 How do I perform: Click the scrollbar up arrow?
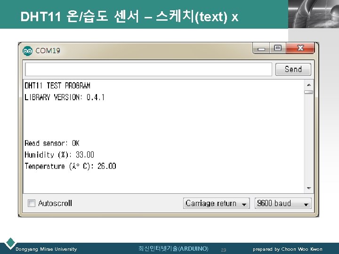point(309,85)
